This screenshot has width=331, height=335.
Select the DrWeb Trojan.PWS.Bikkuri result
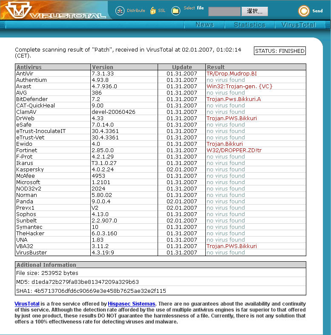(x=231, y=118)
